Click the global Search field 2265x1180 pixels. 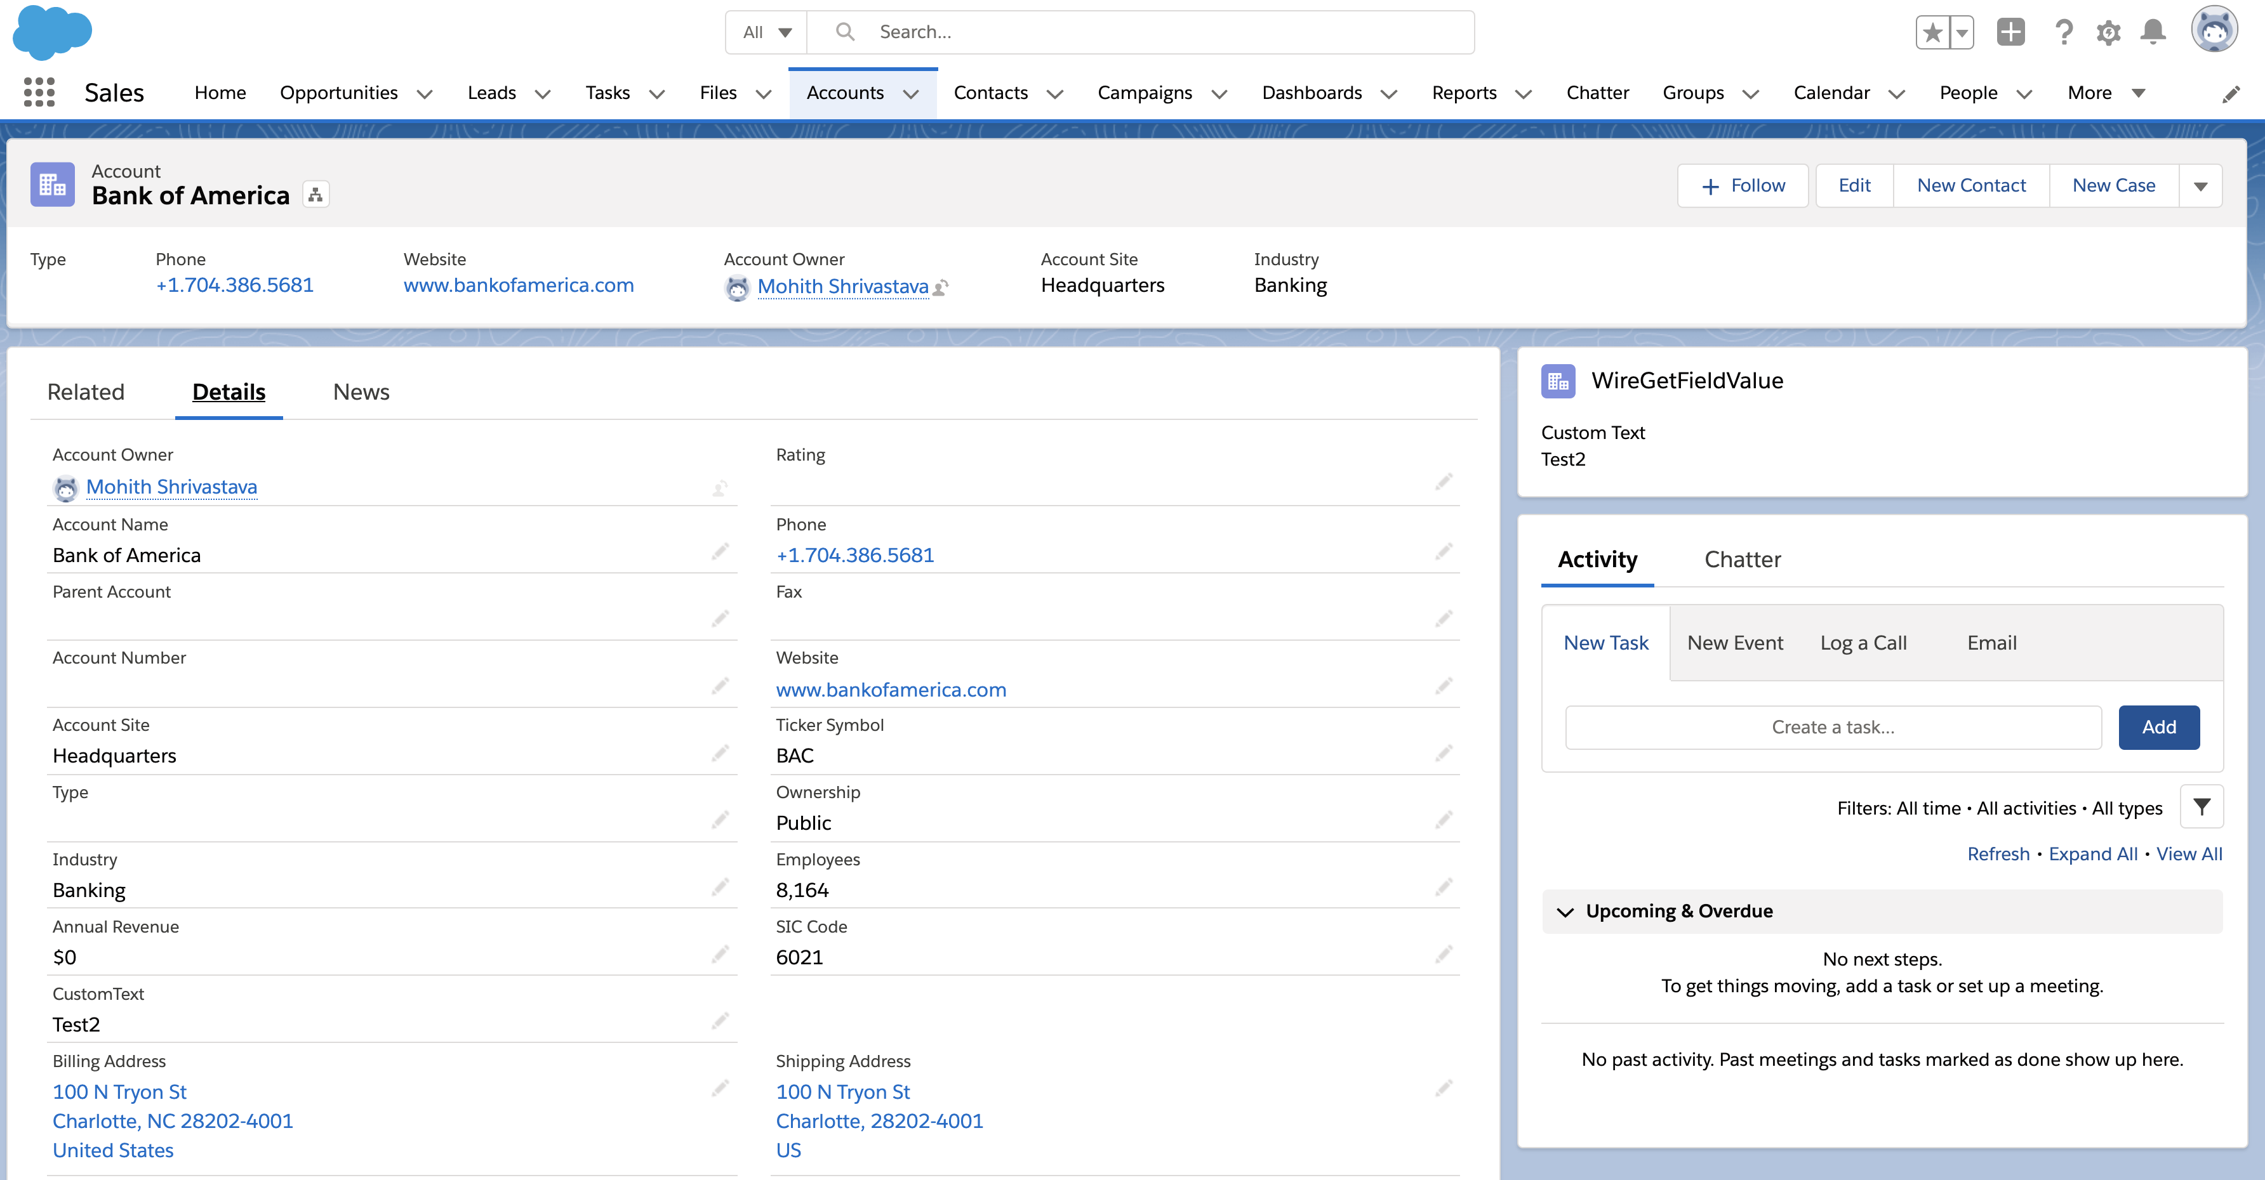(1140, 32)
